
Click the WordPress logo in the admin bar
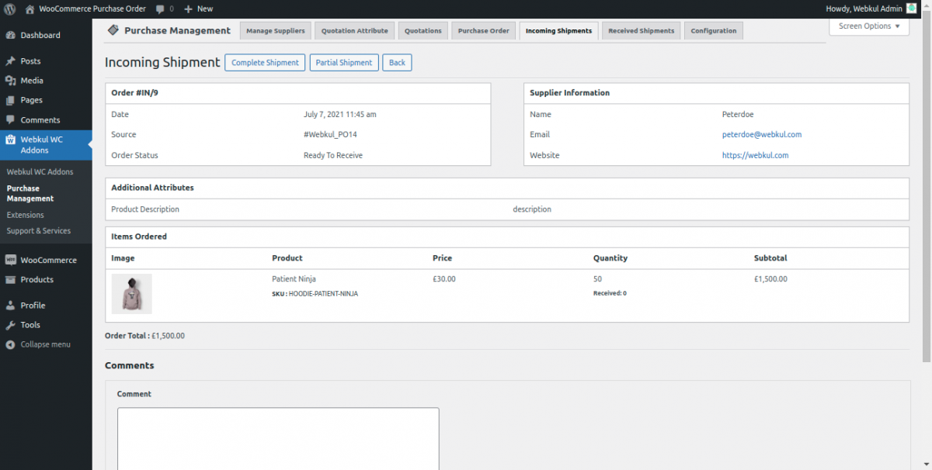pyautogui.click(x=9, y=9)
